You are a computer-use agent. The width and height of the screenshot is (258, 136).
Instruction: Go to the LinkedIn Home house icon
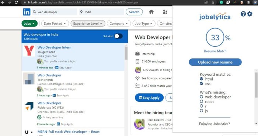point(151,12)
